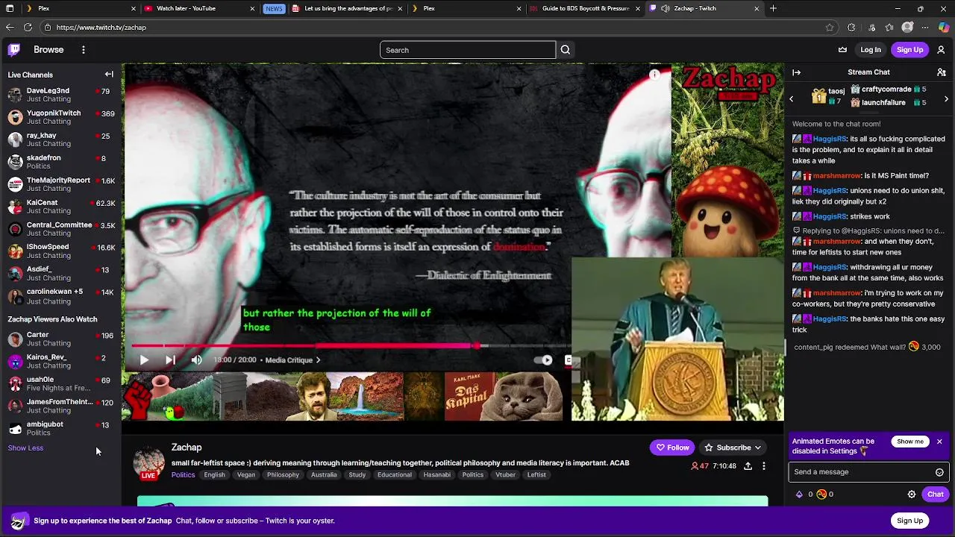Bookmark this page with the star icon

(x=830, y=28)
